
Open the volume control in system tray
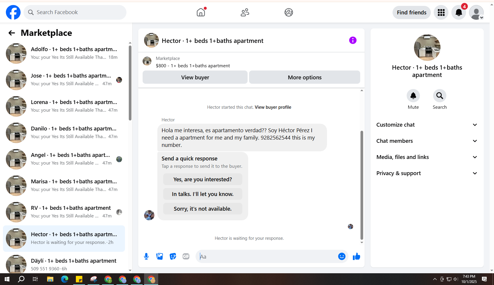(x=456, y=279)
